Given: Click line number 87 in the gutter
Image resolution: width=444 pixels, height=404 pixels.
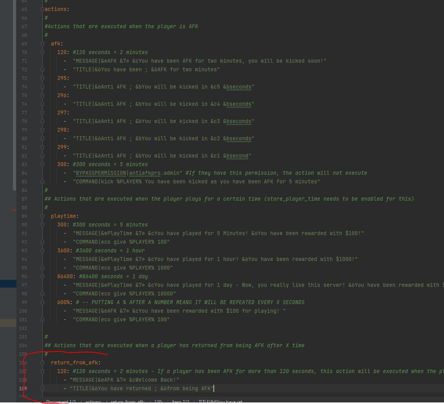Looking at the screenshot, I should pyautogui.click(x=24, y=199).
